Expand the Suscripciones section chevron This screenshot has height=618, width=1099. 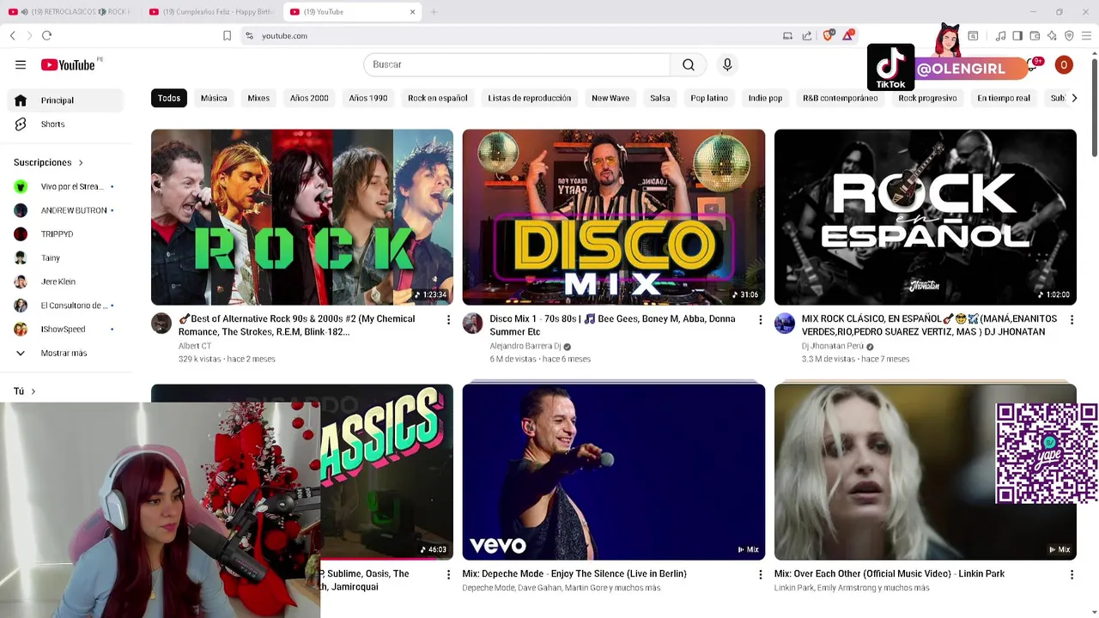81,162
